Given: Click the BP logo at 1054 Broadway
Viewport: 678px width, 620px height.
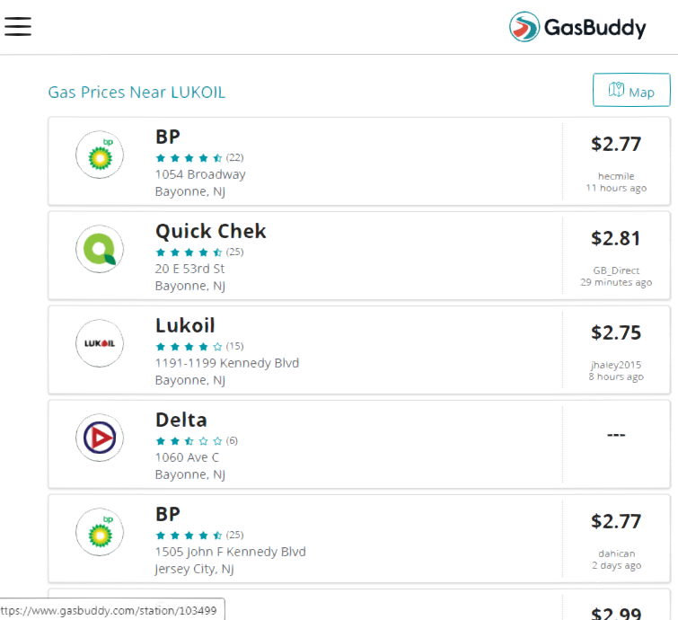Looking at the screenshot, I should point(100,155).
